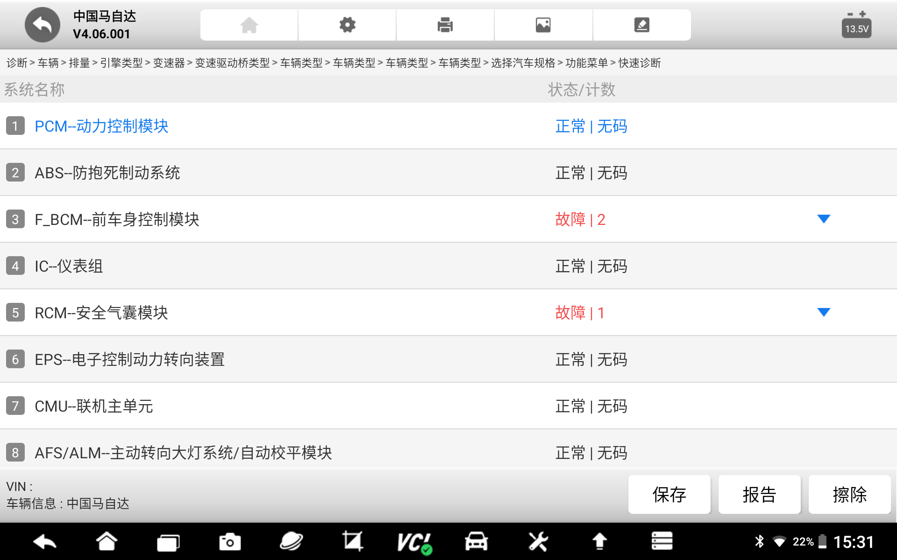Select the functions menu (功能菜单) breadcrumb item

click(586, 63)
